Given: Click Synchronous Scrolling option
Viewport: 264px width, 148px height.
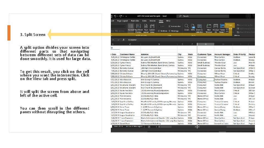Looking at the screenshot, I should tap(246, 29).
